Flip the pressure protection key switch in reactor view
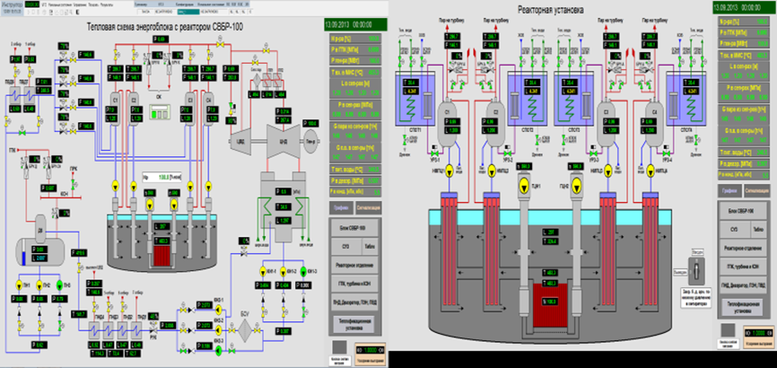Viewport: 777px width, 368px height. (698, 271)
